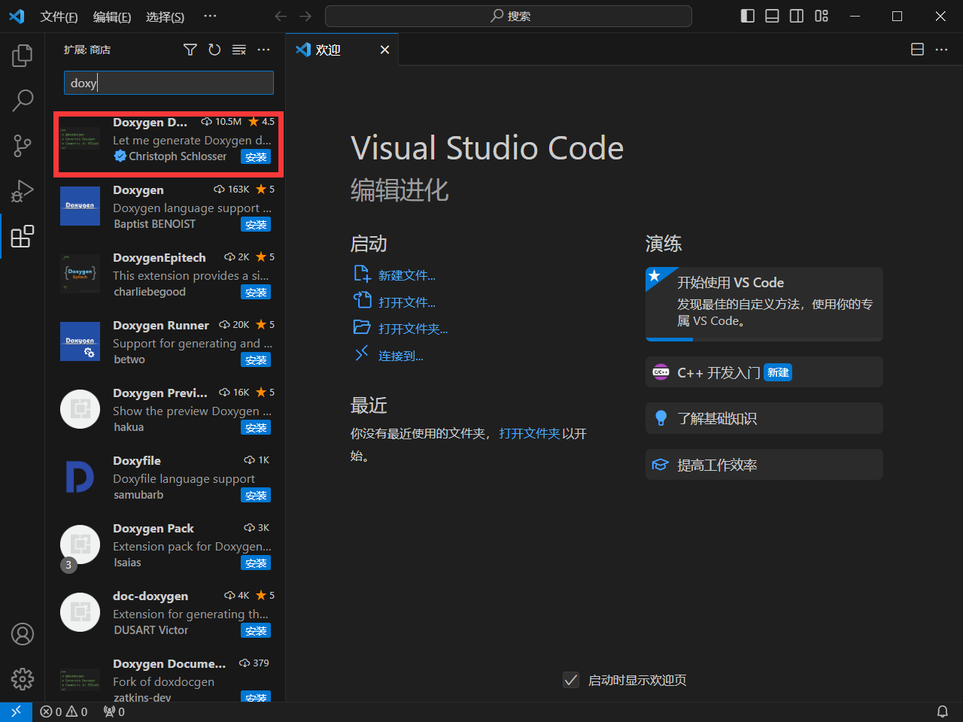The image size is (963, 722).
Task: Click the command center search bar
Action: [x=509, y=17]
